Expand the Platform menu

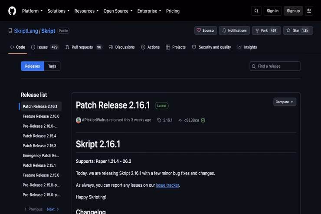pos(33,11)
